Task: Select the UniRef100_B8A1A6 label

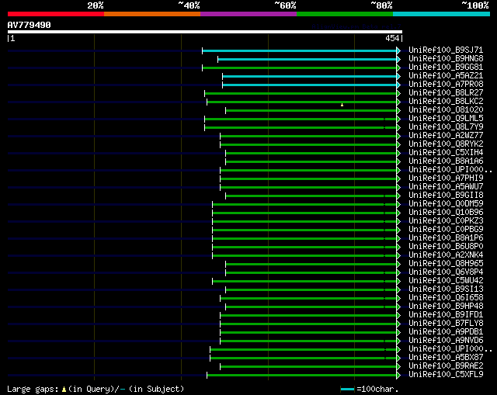Action: pos(446,161)
